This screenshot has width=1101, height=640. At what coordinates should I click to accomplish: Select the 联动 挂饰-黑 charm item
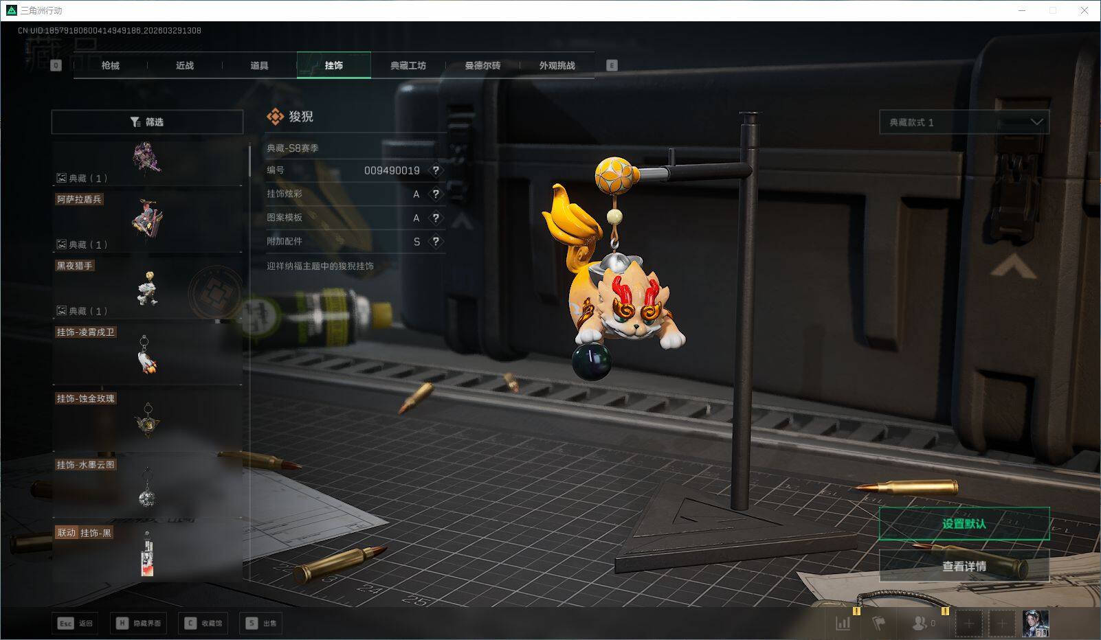pos(147,553)
